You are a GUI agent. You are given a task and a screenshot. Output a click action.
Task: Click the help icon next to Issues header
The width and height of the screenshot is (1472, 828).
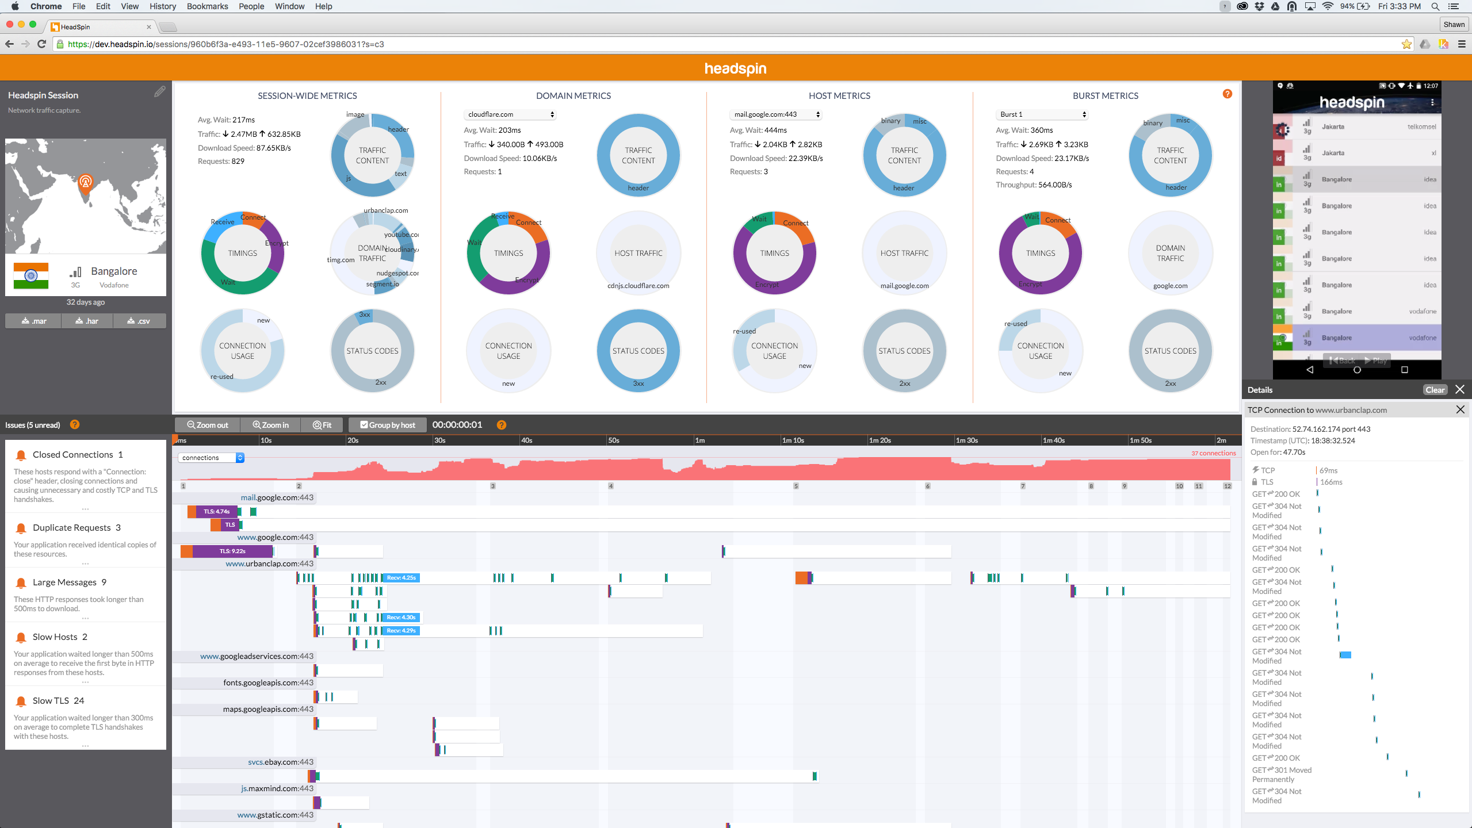coord(75,424)
